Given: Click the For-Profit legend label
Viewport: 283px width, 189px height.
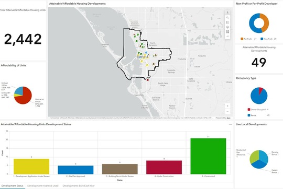Looking at the screenshot, I should pyautogui.click(x=247, y=39).
